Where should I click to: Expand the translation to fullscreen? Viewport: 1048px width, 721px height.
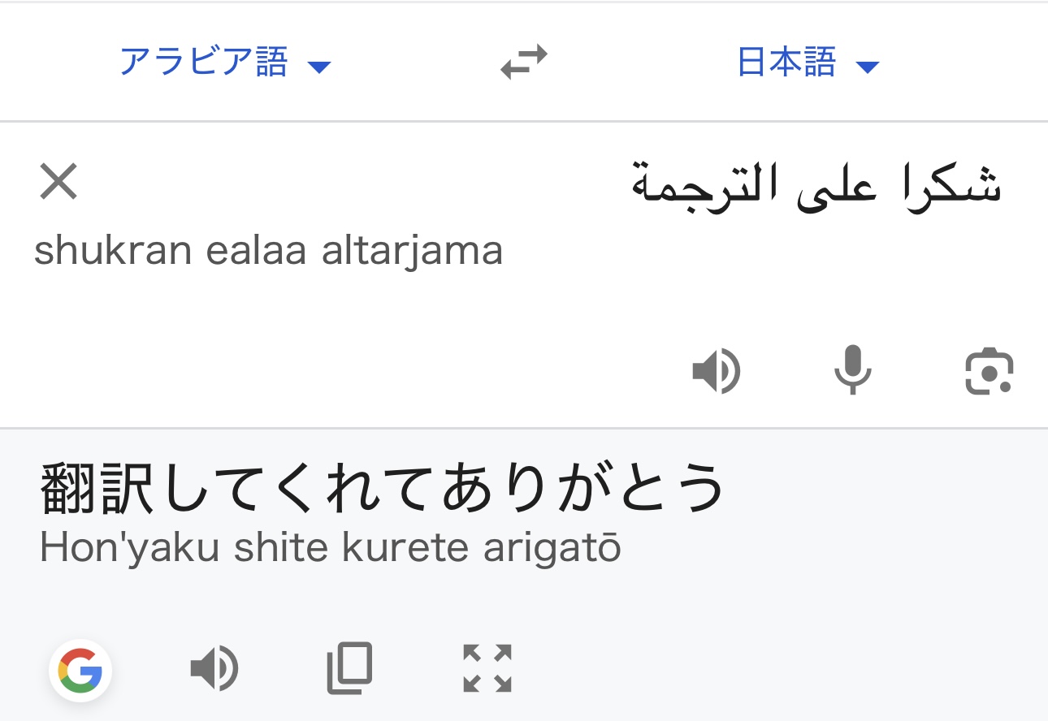(487, 669)
